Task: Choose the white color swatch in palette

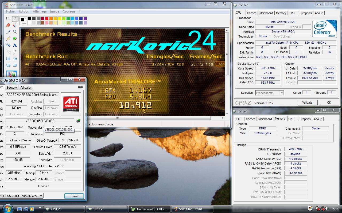Action: (x=29, y=23)
